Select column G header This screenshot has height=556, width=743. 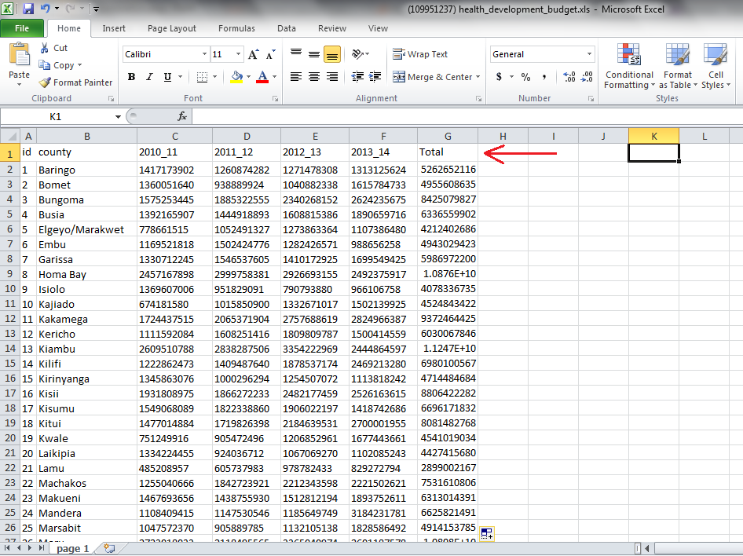(x=448, y=137)
